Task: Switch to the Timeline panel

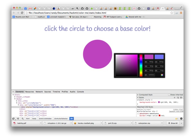Action: click(x=56, y=92)
